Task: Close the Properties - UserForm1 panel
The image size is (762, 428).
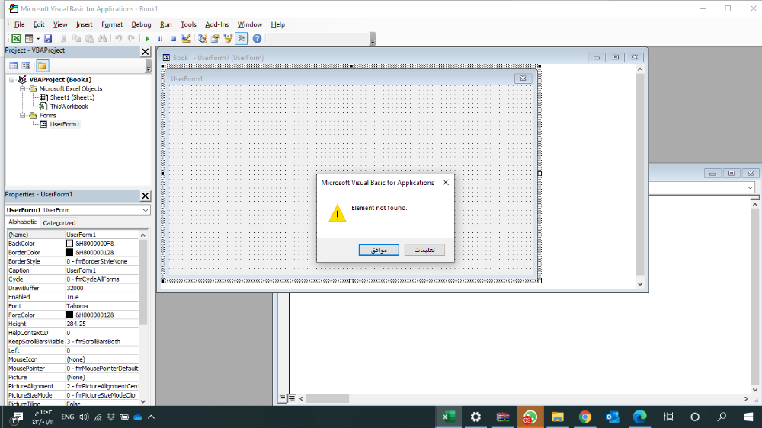Action: (x=146, y=196)
